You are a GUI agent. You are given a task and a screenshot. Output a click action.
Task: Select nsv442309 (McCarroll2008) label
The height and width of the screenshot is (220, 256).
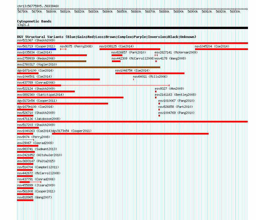coord(133,58)
